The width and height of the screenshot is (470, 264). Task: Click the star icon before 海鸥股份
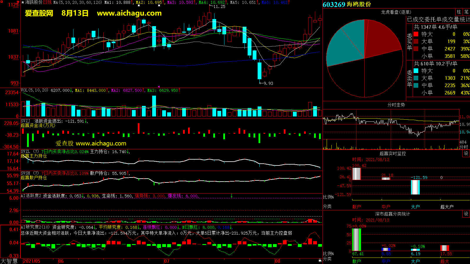pyautogui.click(x=23, y=2)
